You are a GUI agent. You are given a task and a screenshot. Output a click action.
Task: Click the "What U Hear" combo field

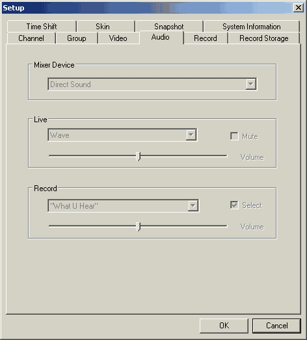124,206
